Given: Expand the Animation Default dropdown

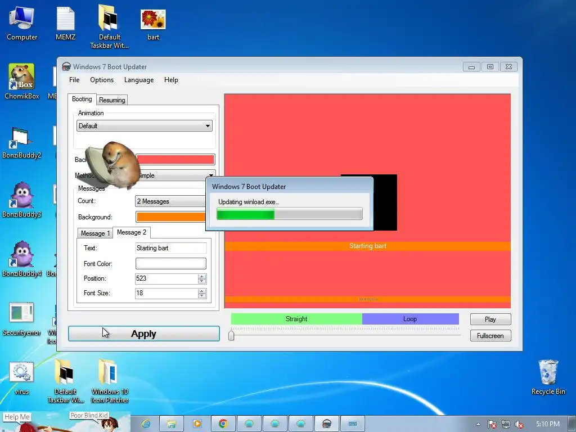Looking at the screenshot, I should click(x=145, y=125).
